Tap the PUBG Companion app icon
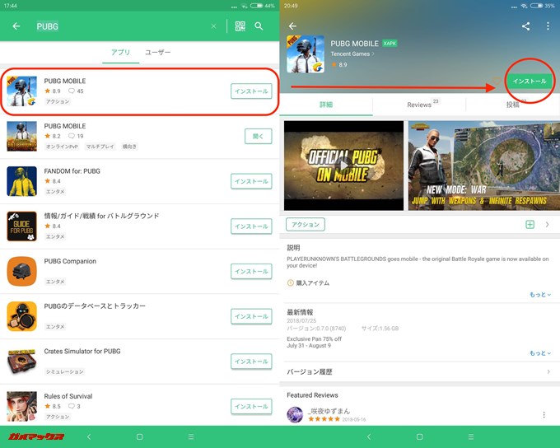560x448 pixels. [x=22, y=271]
